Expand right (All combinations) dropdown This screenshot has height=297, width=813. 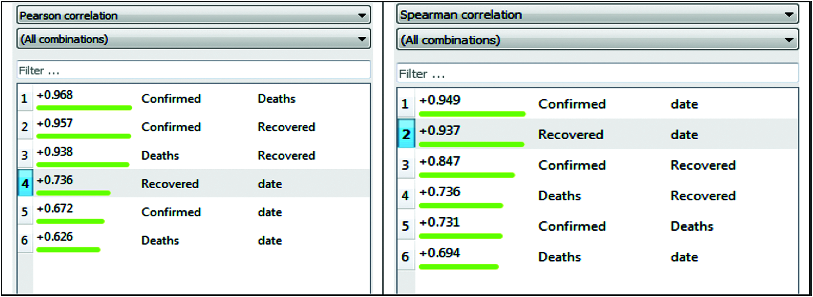click(597, 40)
